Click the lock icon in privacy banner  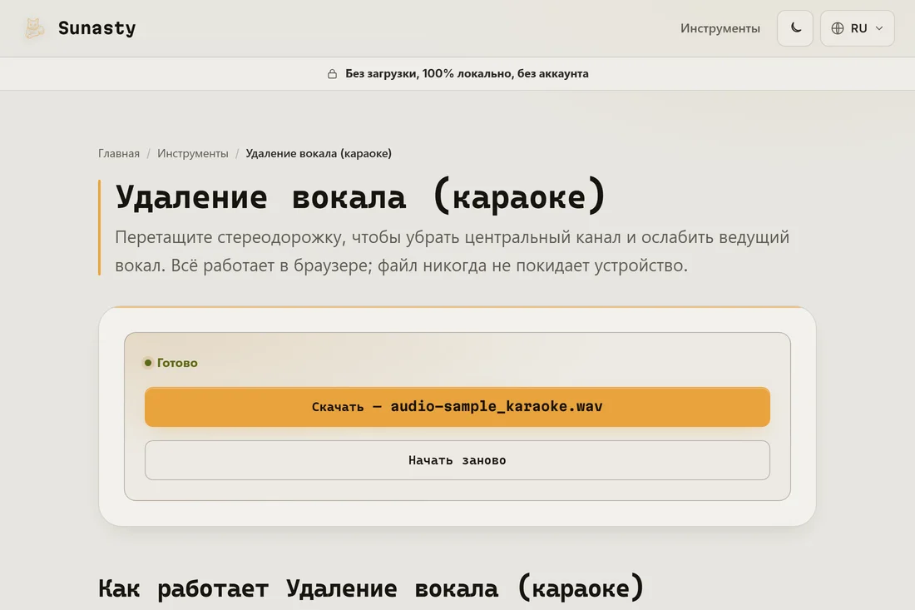pyautogui.click(x=332, y=73)
